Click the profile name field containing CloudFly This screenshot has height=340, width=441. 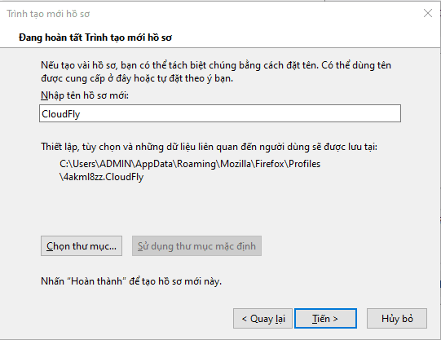pyautogui.click(x=220, y=113)
